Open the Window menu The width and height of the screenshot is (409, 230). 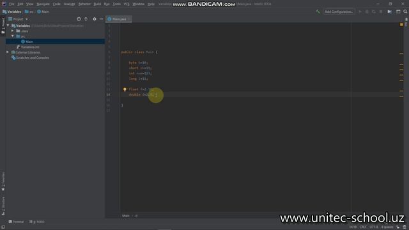139,4
